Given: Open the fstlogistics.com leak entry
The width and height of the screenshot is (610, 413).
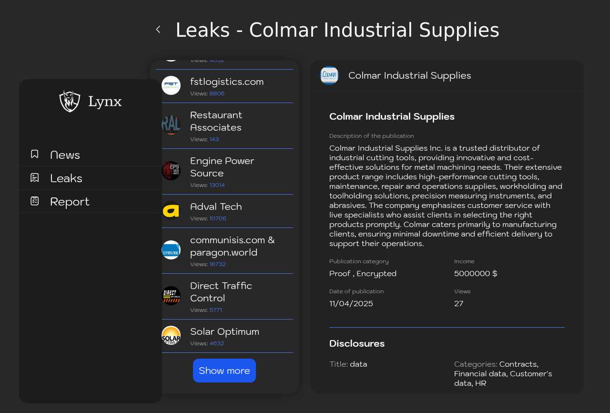Looking at the screenshot, I should pos(224,86).
